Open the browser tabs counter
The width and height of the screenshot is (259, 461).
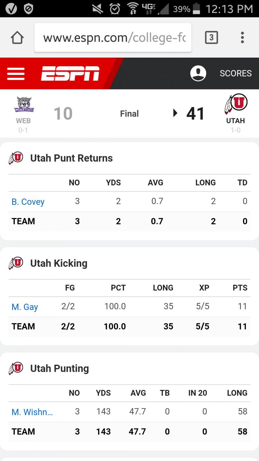click(x=211, y=38)
